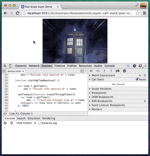The height and width of the screenshot is (156, 150).
Task: Clear the console log icon
Action: 5,123
